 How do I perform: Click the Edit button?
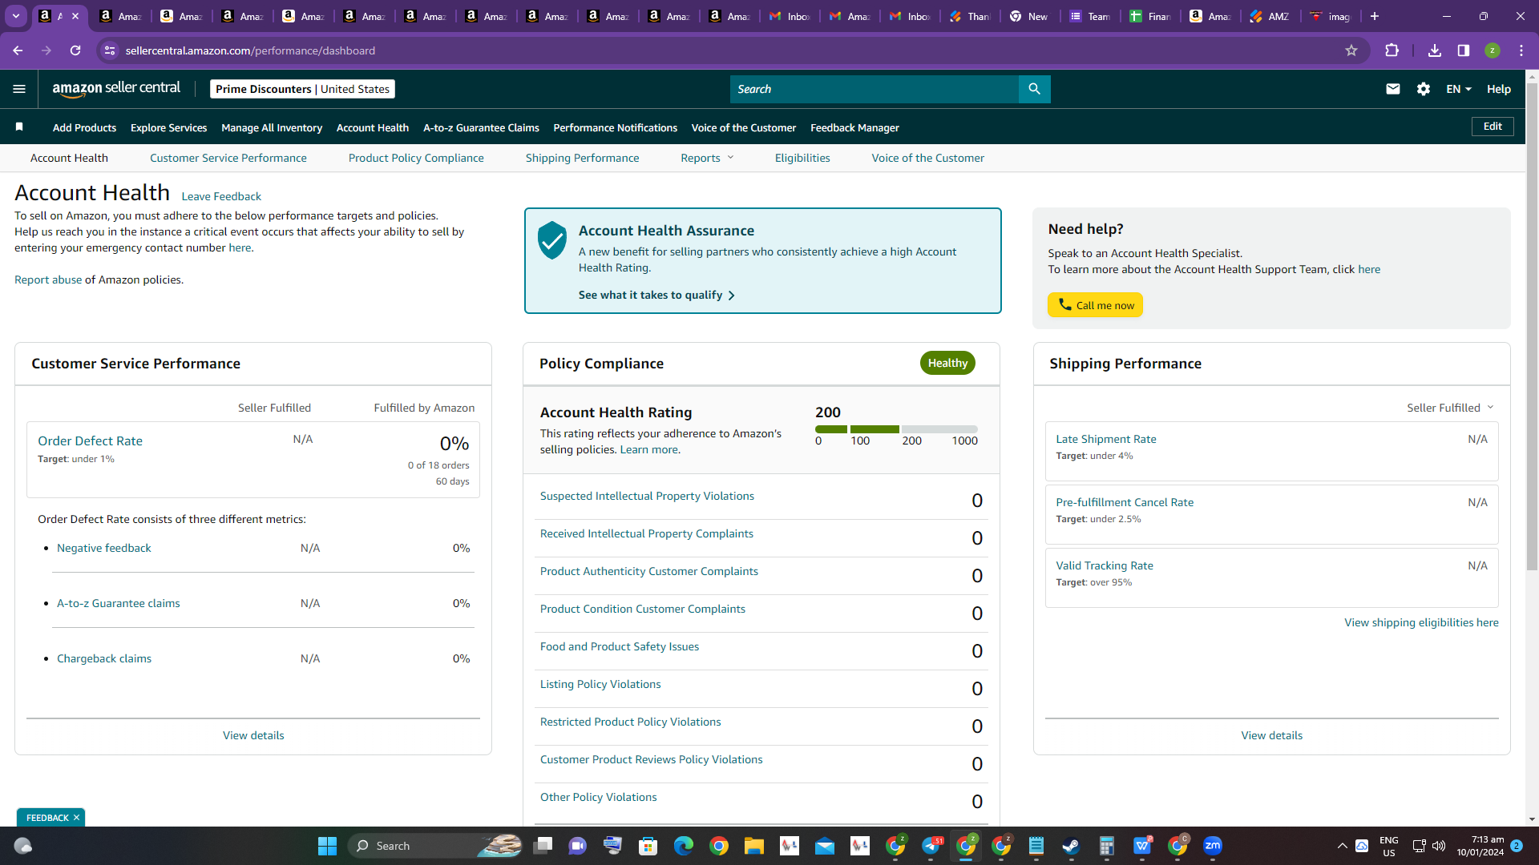point(1493,127)
